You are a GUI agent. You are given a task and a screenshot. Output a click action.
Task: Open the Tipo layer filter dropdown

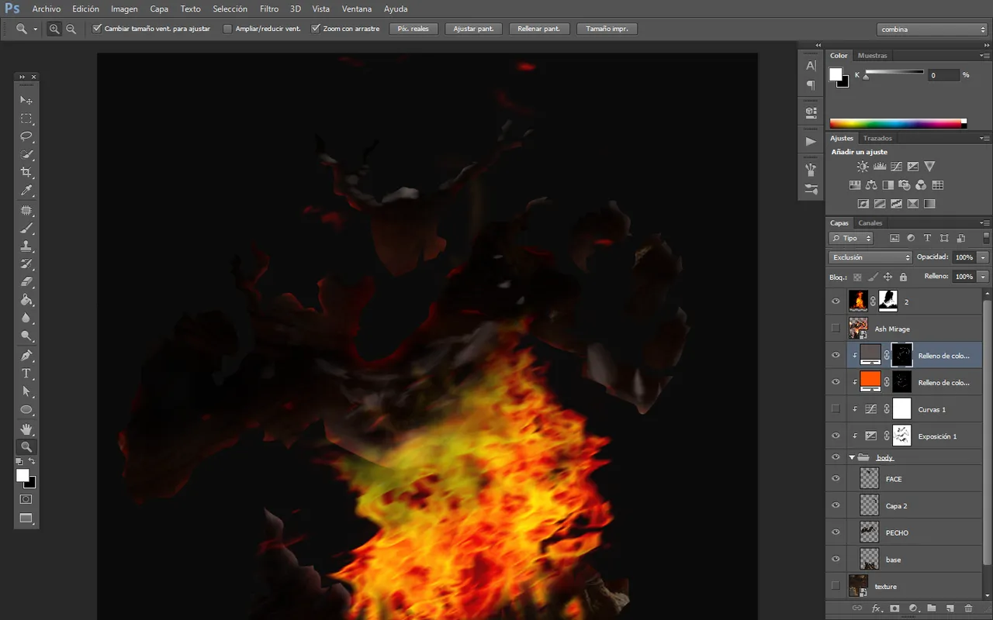851,239
